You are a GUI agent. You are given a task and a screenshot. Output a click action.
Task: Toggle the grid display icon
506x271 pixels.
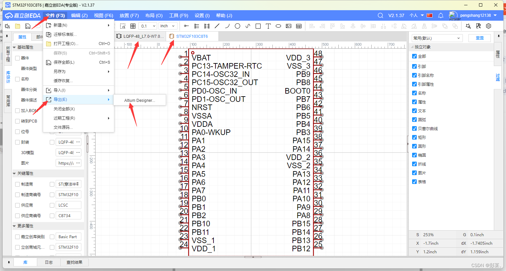tap(133, 26)
